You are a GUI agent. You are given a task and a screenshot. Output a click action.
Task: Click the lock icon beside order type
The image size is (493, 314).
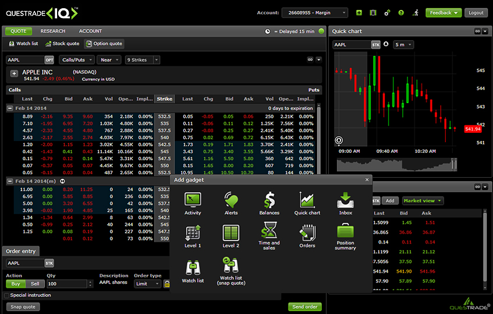[166, 284]
